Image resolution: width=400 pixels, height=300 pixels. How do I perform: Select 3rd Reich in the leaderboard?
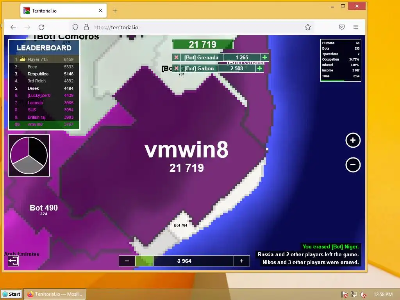pos(44,81)
